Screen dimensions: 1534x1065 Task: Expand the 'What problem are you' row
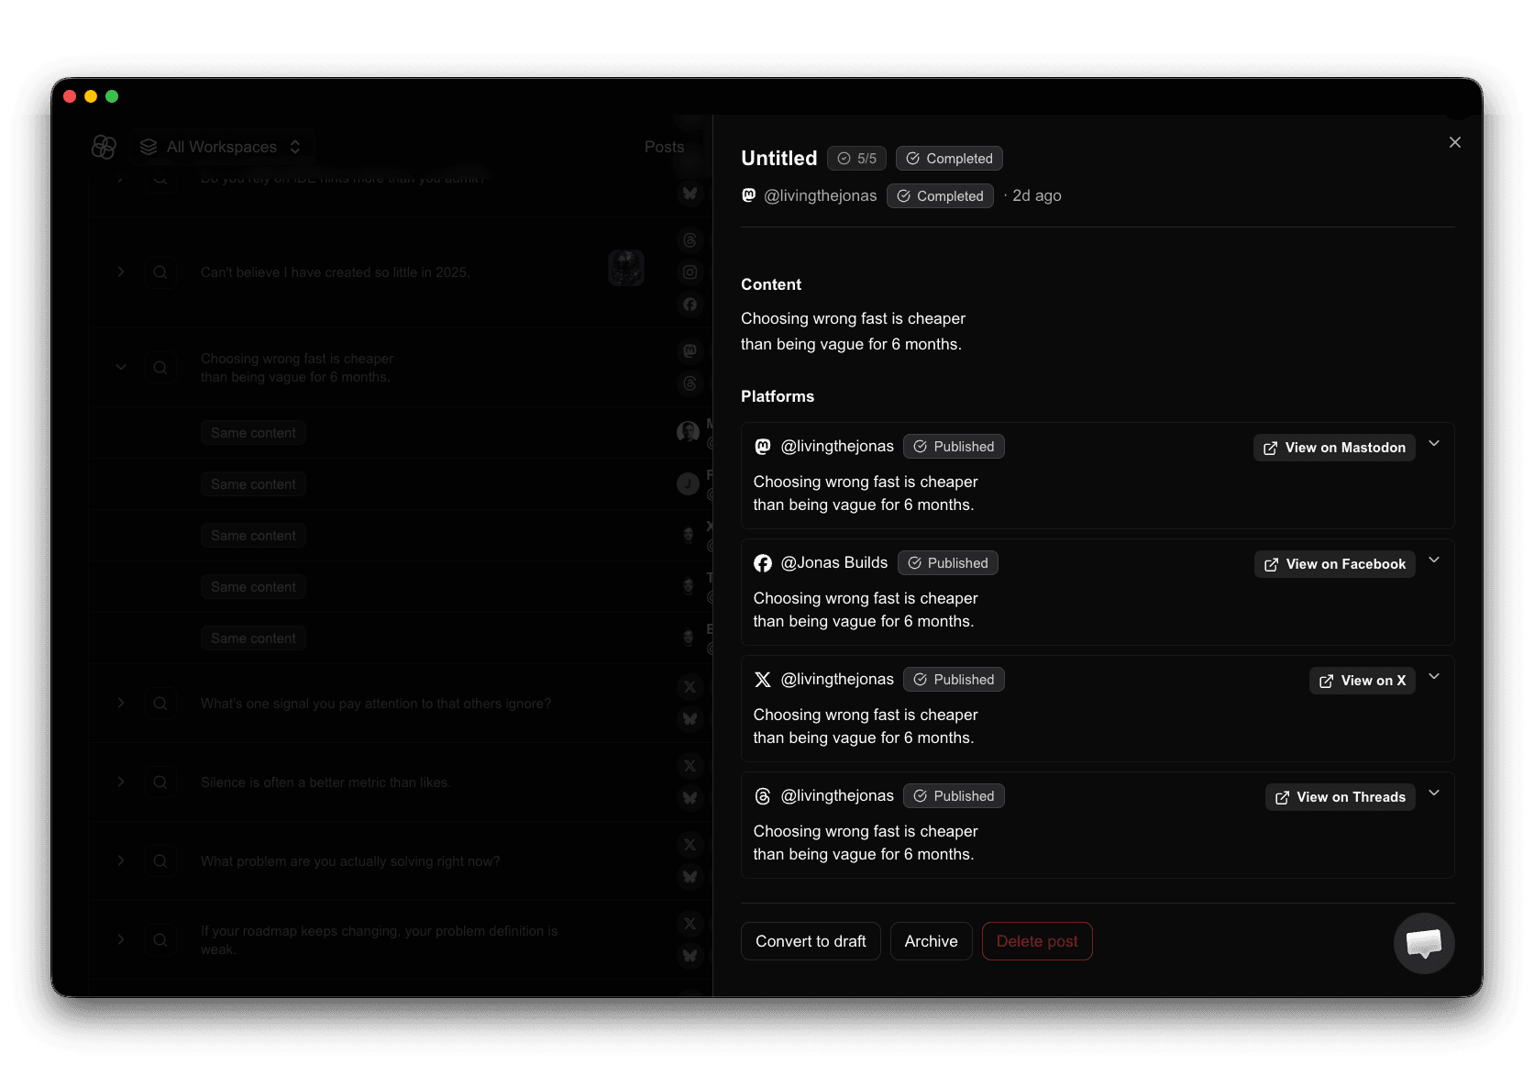121,860
